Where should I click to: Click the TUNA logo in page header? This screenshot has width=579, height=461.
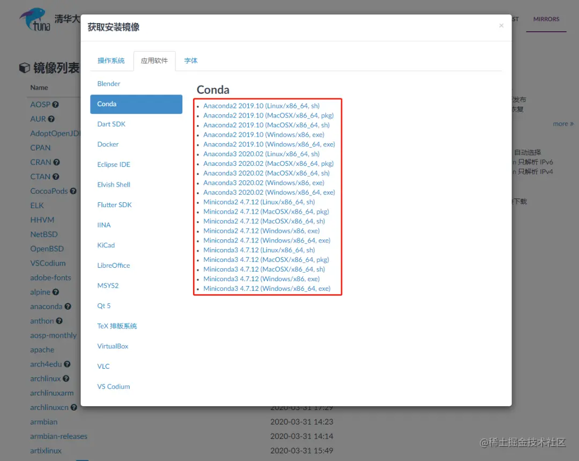35,20
